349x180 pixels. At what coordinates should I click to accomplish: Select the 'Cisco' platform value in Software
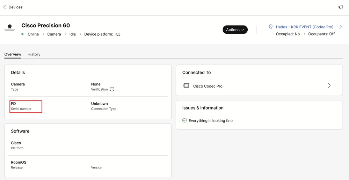pos(16,143)
